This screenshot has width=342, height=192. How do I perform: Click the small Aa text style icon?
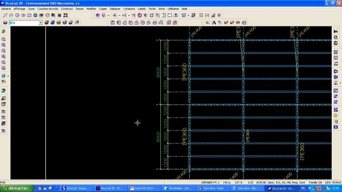coord(208,22)
